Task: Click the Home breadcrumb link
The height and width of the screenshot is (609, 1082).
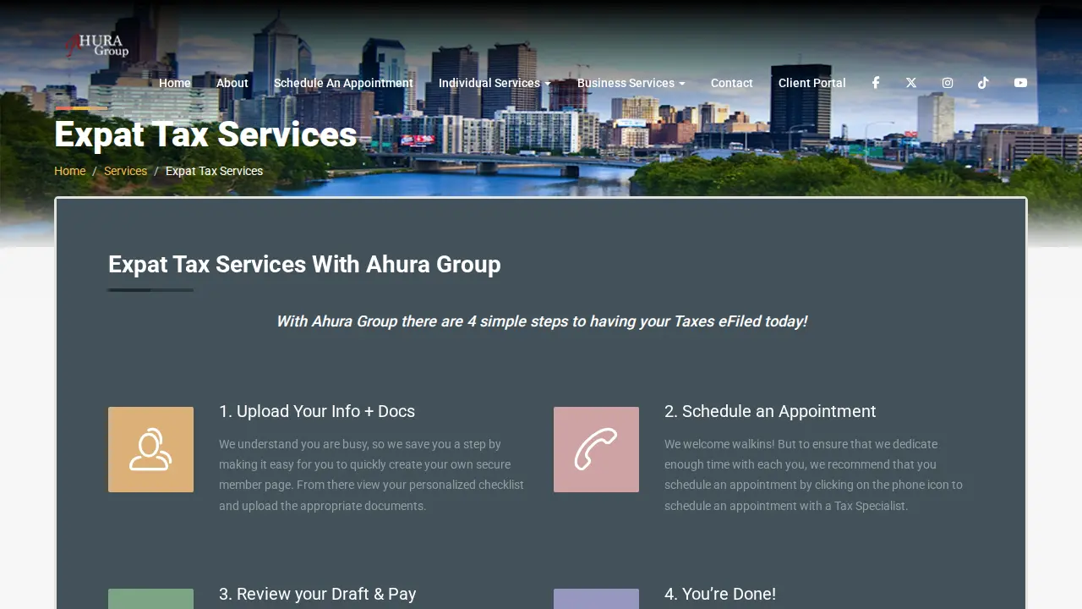Action: (x=70, y=171)
